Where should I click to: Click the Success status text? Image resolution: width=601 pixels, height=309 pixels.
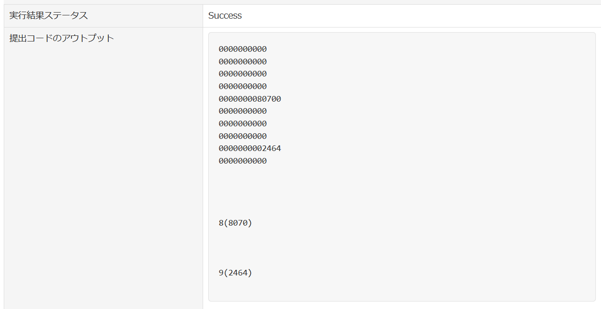coord(225,15)
